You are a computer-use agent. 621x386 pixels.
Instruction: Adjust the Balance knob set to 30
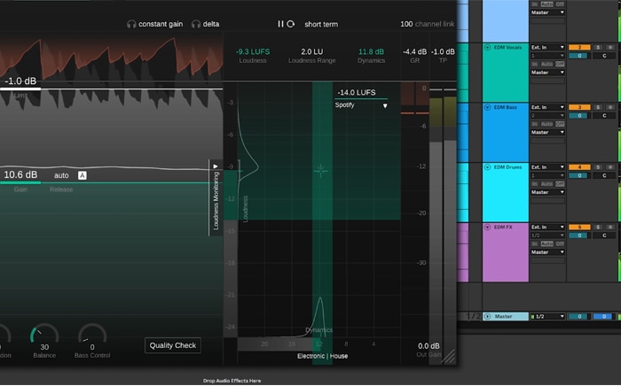point(44,336)
